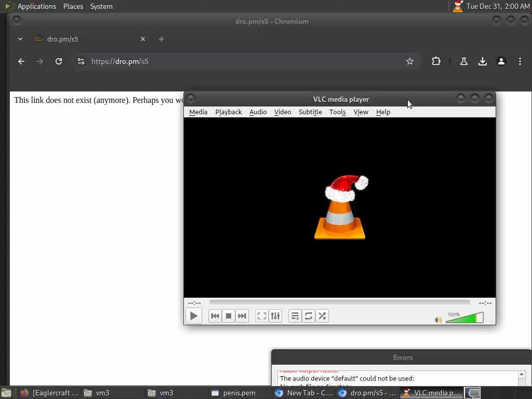Click the VLC Play button
532x399 pixels.
pos(194,316)
